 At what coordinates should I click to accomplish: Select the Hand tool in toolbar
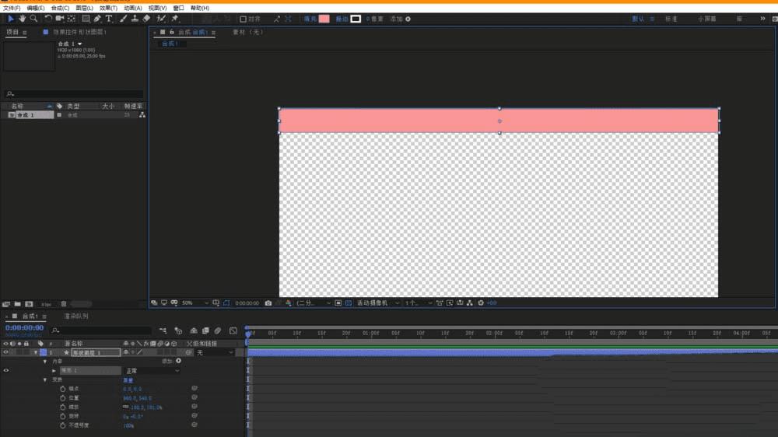click(x=22, y=19)
